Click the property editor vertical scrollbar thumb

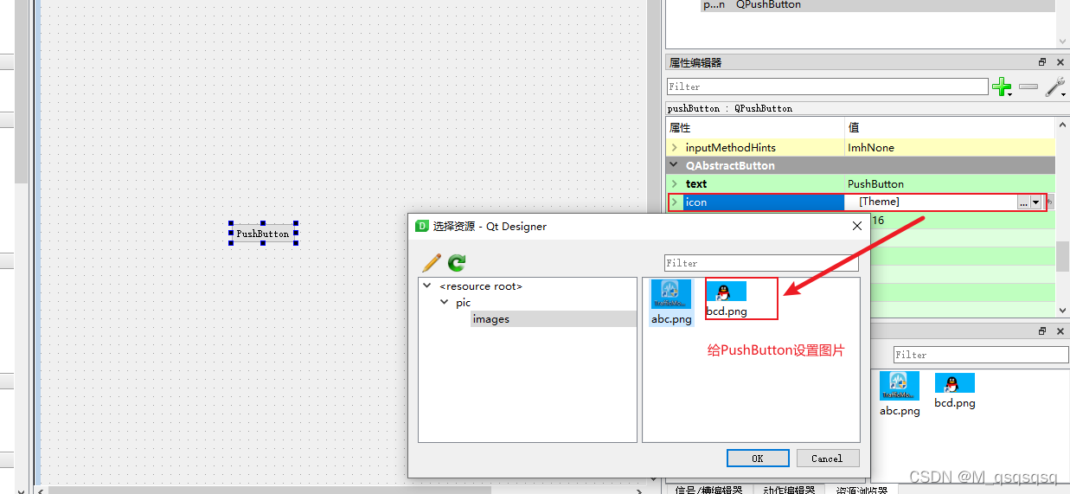(x=1062, y=256)
